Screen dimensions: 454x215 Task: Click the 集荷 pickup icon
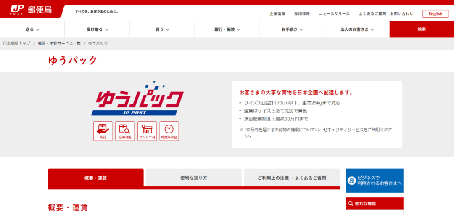[103, 131]
